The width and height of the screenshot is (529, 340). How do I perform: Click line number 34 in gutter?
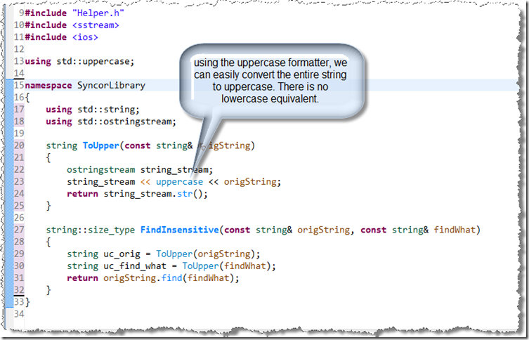tap(19, 315)
